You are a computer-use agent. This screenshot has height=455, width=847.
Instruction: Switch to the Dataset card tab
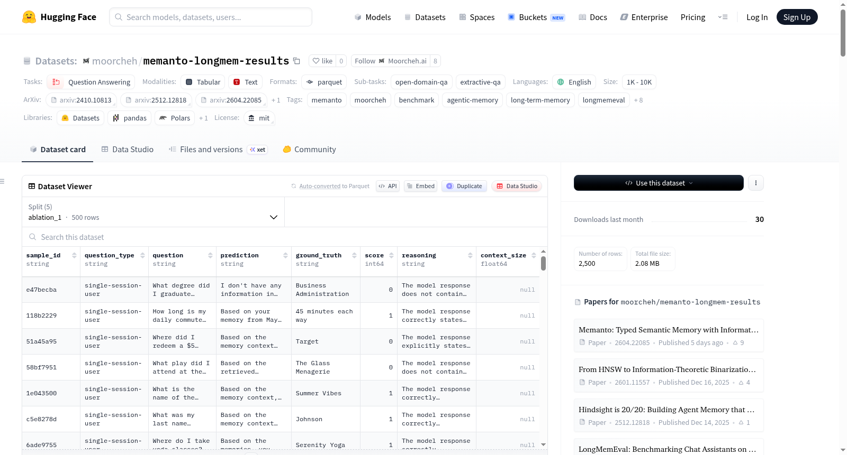(57, 150)
